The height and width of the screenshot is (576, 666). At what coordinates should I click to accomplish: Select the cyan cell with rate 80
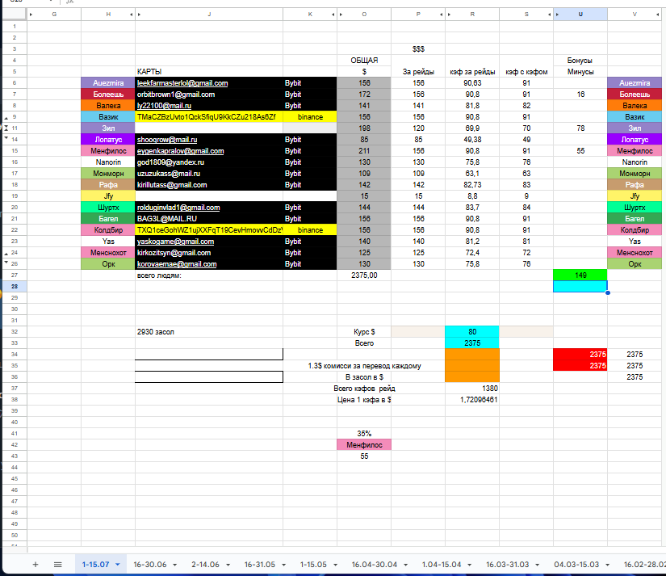(x=472, y=331)
